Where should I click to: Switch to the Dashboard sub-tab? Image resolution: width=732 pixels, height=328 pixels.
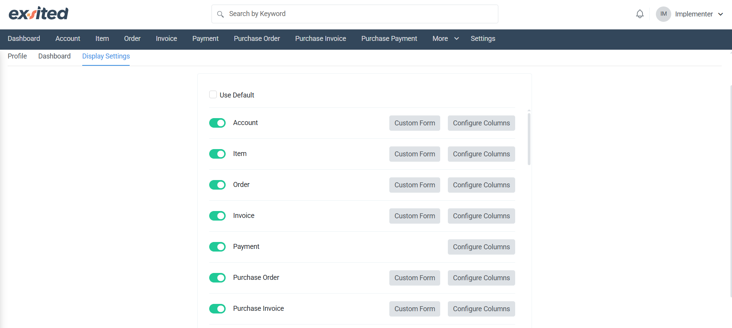click(54, 56)
